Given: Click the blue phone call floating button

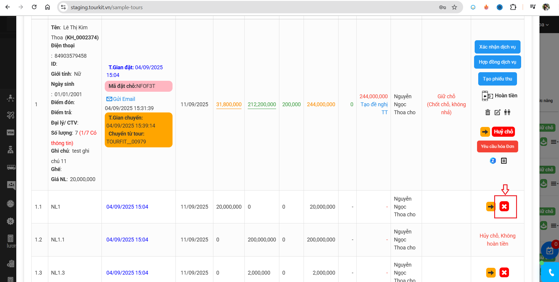Looking at the screenshot, I should coord(551,272).
